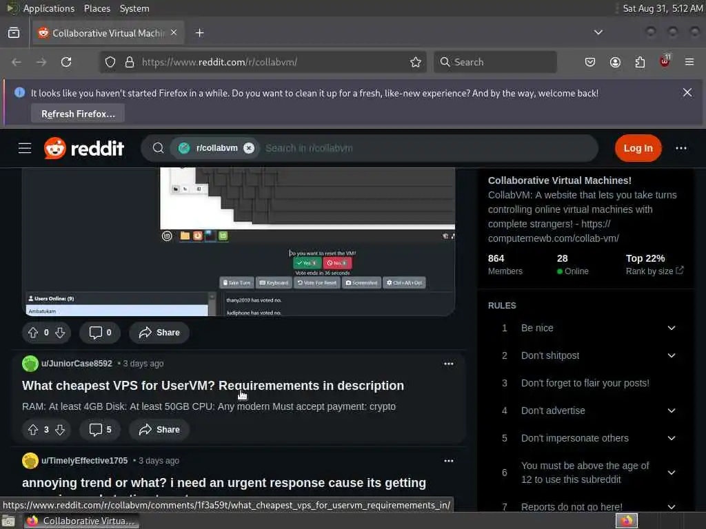The image size is (706, 529).
Task: Expand the Don't advertise rule
Action: pyautogui.click(x=672, y=411)
